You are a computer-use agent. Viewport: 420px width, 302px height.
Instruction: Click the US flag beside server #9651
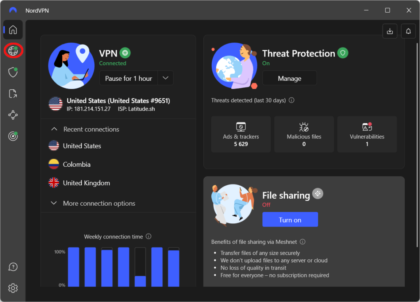tap(55, 104)
